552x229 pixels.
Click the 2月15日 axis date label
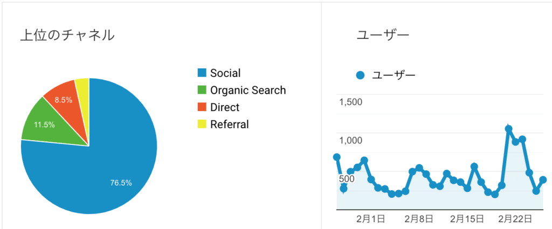[x=467, y=219]
